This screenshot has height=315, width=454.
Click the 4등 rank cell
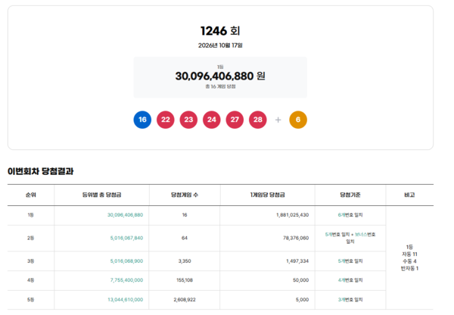[30, 280]
